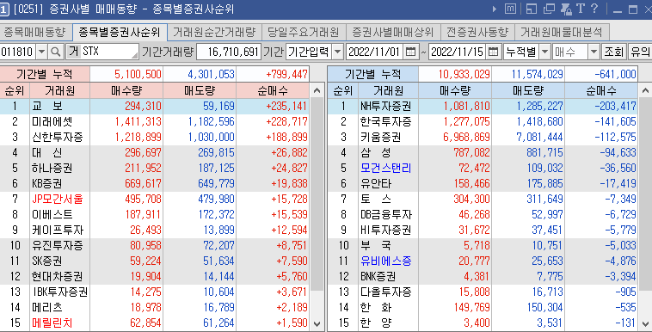Click right table 매도량 column header
The image size is (652, 332).
click(528, 90)
